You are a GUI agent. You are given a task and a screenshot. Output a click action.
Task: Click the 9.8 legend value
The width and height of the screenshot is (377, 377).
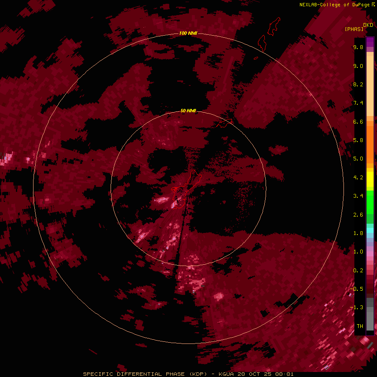coord(358,47)
